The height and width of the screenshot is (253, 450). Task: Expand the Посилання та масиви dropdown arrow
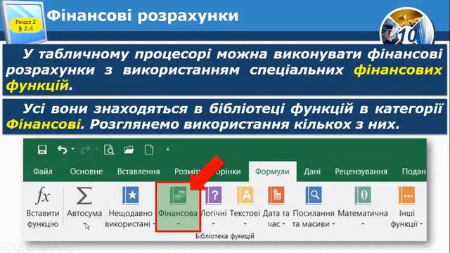pyautogui.click(x=333, y=223)
